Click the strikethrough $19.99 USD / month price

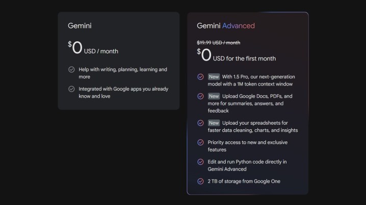(x=218, y=43)
